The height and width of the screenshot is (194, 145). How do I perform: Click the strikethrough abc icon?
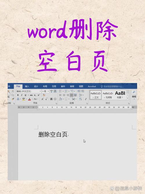pos(31,95)
